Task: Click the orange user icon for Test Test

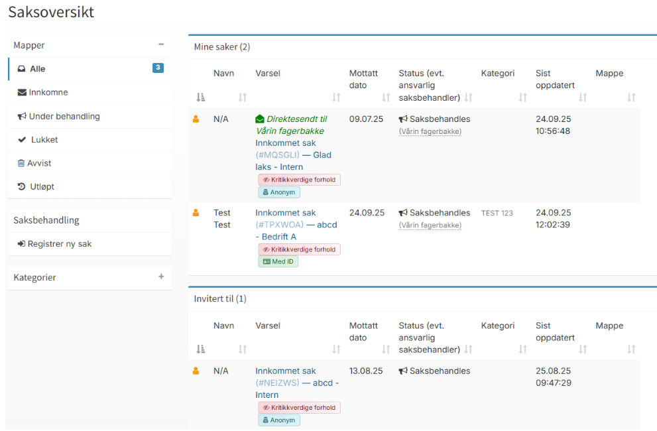Action: 196,213
